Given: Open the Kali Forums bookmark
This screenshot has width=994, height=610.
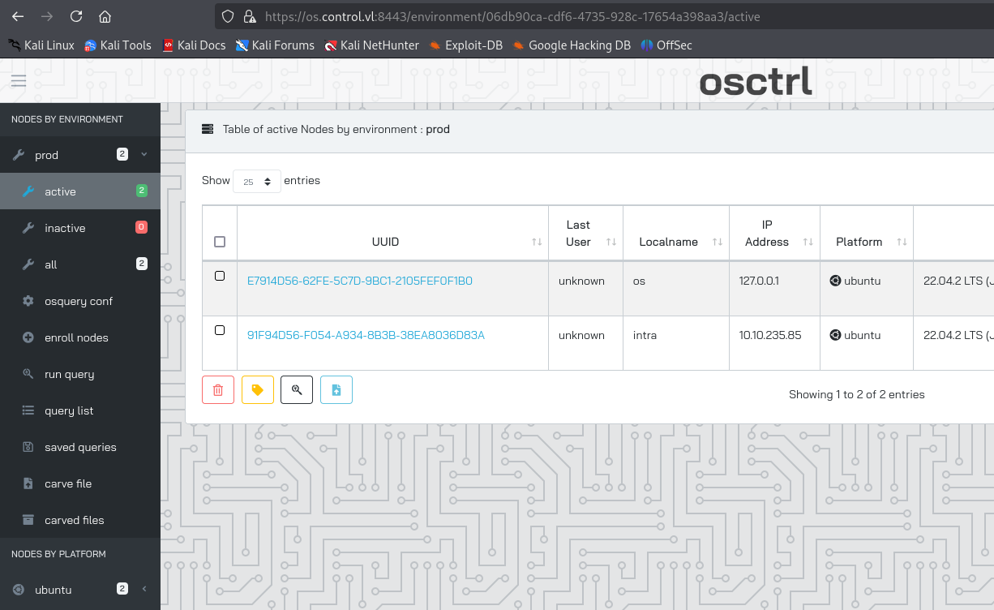Looking at the screenshot, I should pos(275,45).
